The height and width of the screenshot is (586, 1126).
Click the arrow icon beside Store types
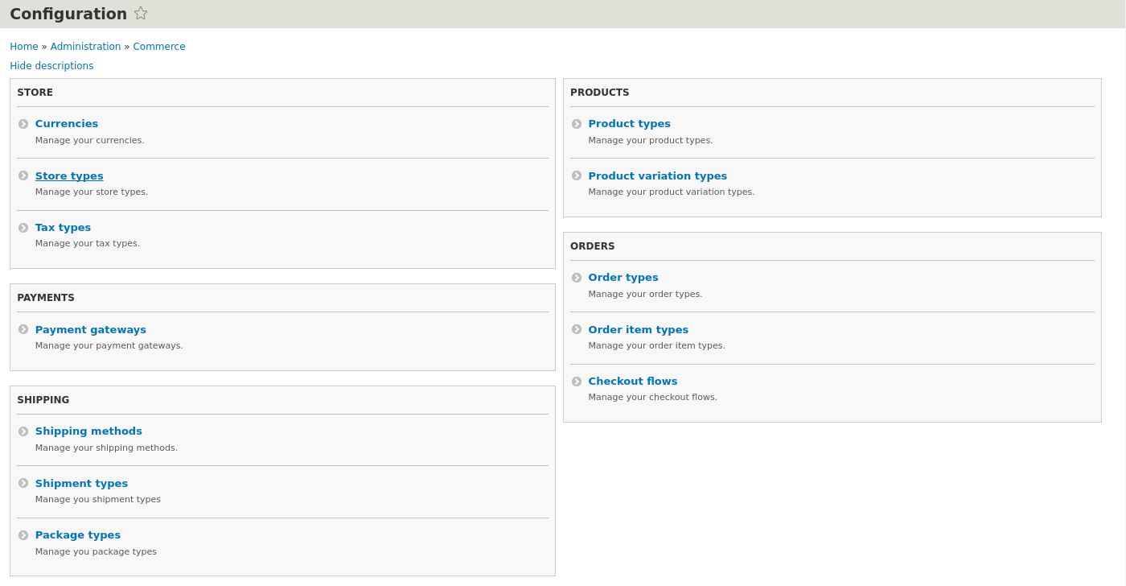click(x=23, y=175)
